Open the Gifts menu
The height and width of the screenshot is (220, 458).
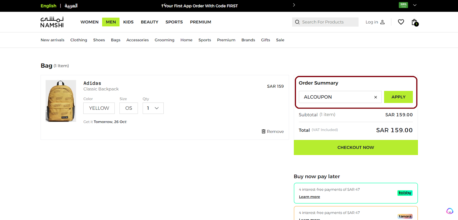266,40
